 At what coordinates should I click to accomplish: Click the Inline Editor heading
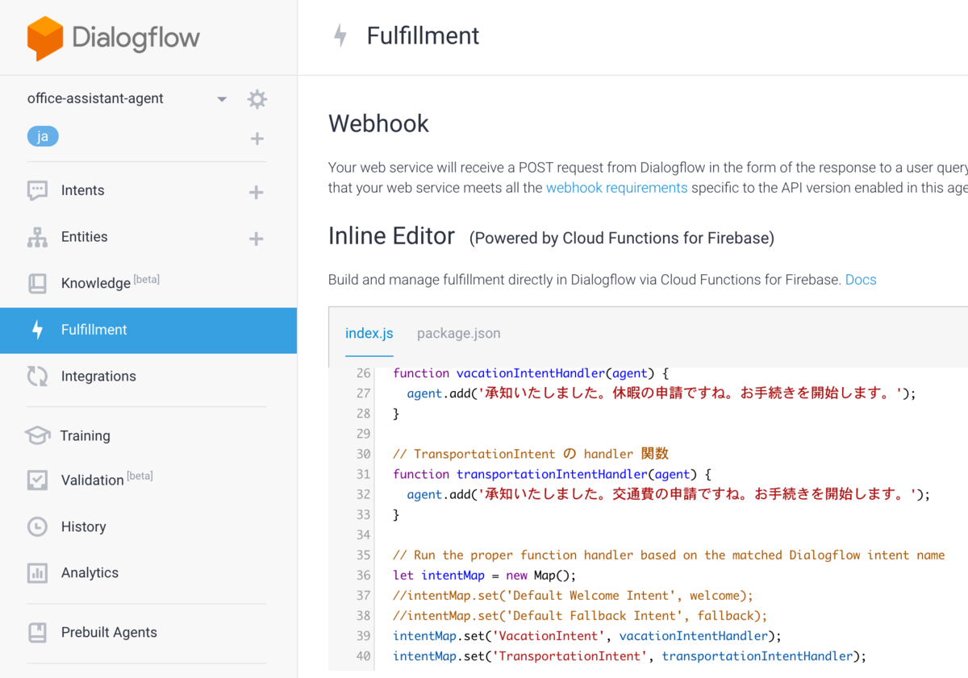pos(391,236)
